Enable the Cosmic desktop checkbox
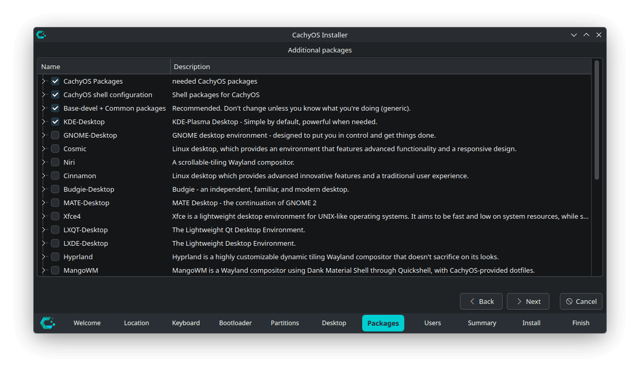640x373 pixels. point(55,149)
